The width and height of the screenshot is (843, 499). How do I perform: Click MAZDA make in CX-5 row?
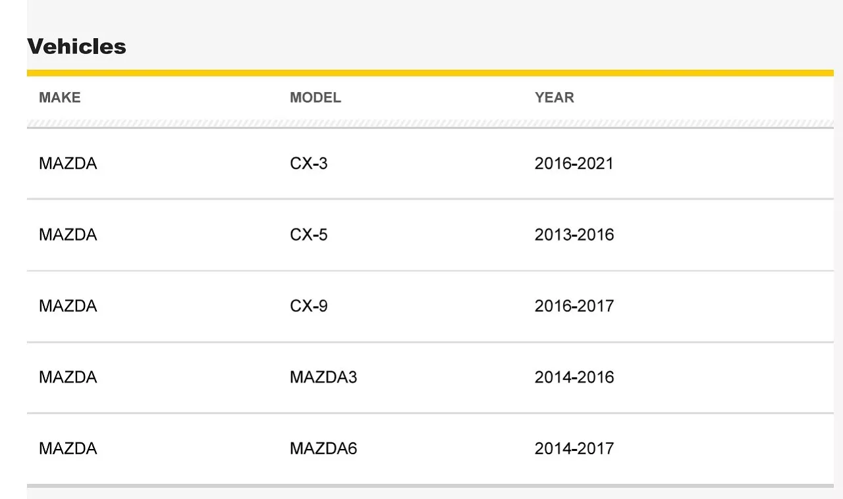tap(68, 234)
